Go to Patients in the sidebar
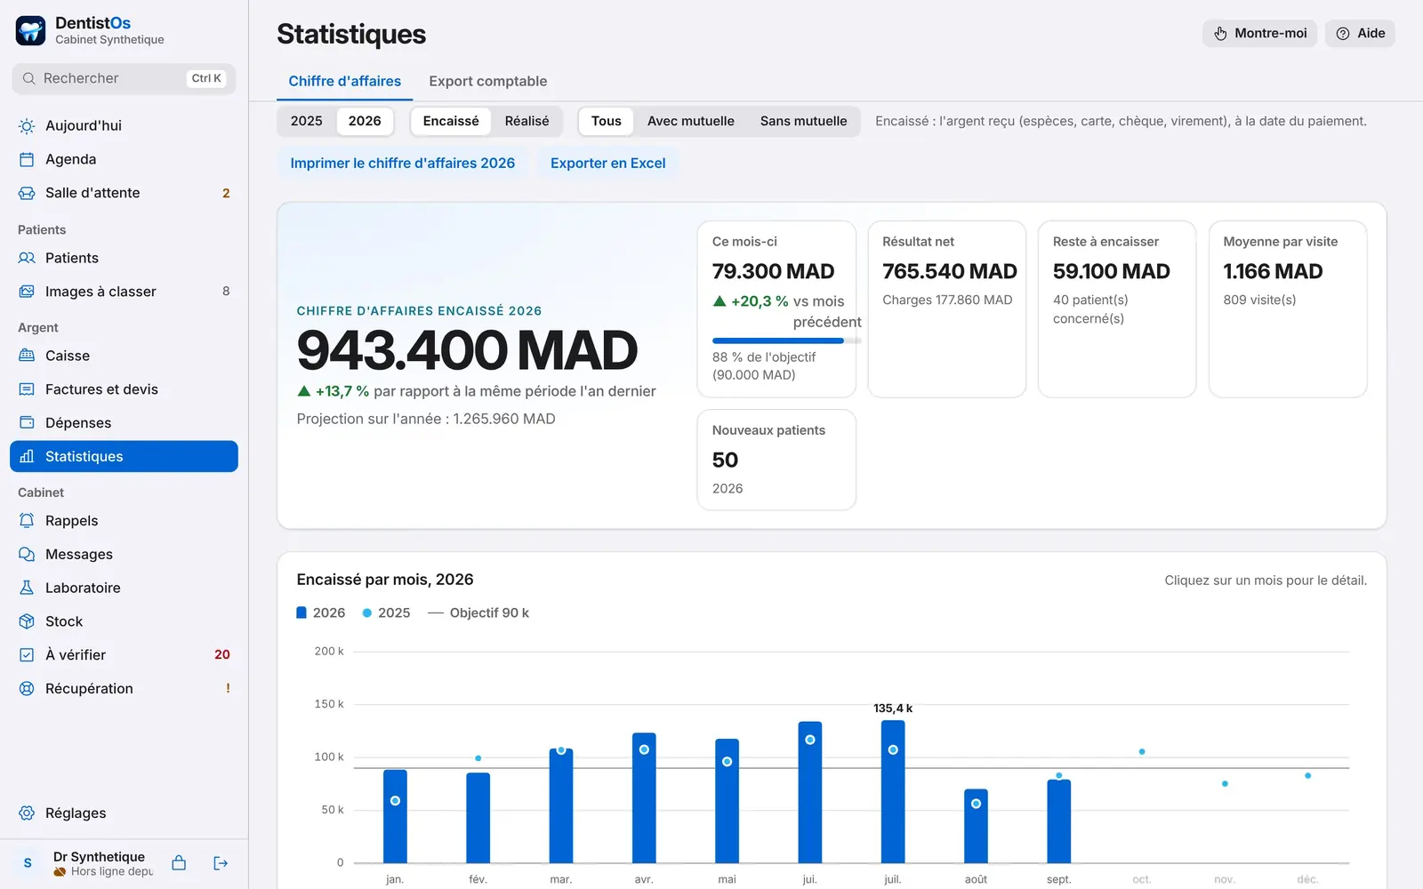Screen dimensions: 1423x889 [124, 258]
